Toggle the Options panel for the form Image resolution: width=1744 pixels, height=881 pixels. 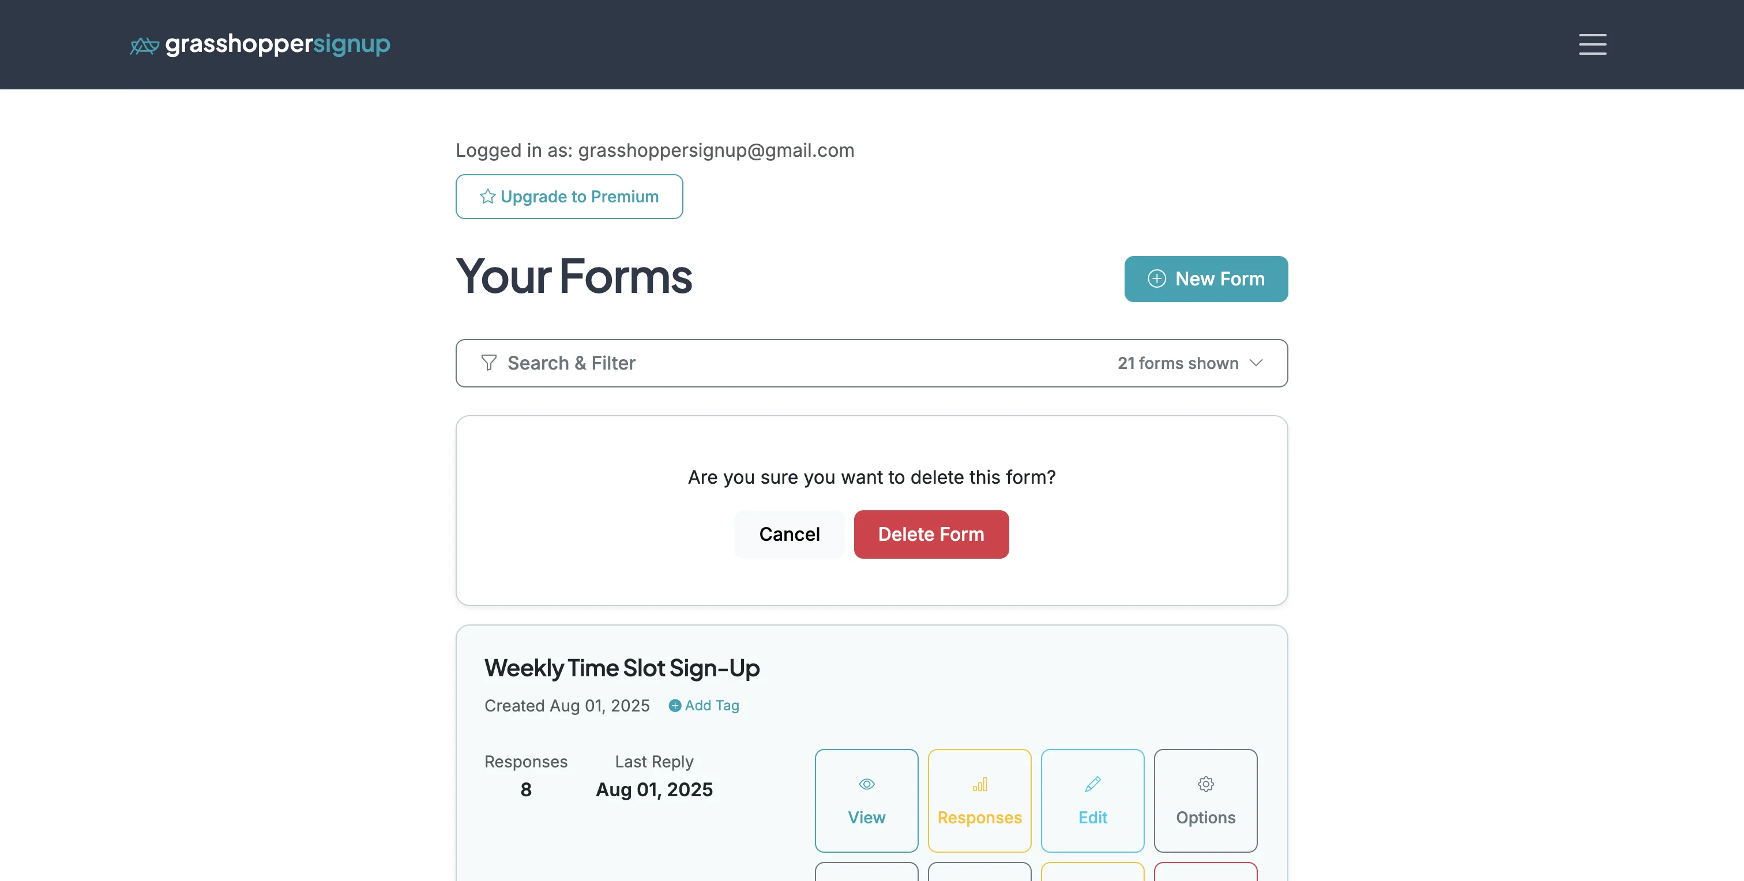point(1205,800)
